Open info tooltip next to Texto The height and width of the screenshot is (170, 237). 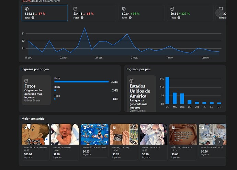click(x=179, y=17)
